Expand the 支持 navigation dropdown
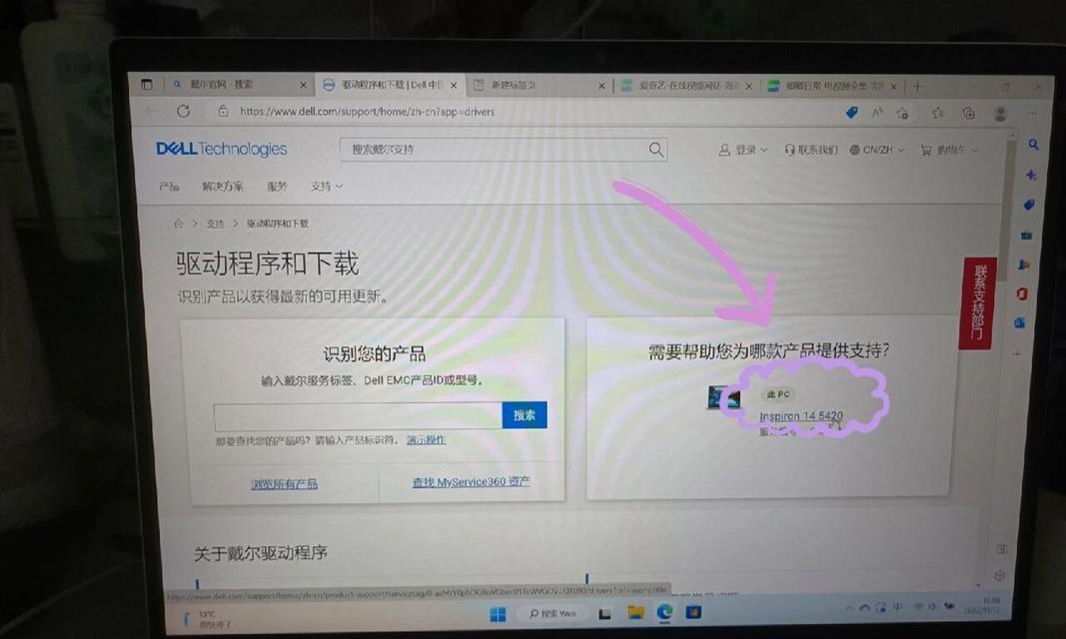The width and height of the screenshot is (1066, 639). (327, 186)
